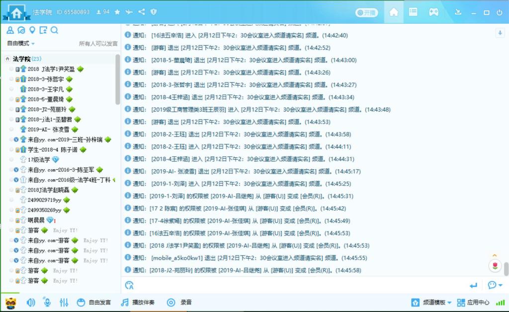509x312 pixels.
Task: Click the location pin icon
Action: click(32, 30)
